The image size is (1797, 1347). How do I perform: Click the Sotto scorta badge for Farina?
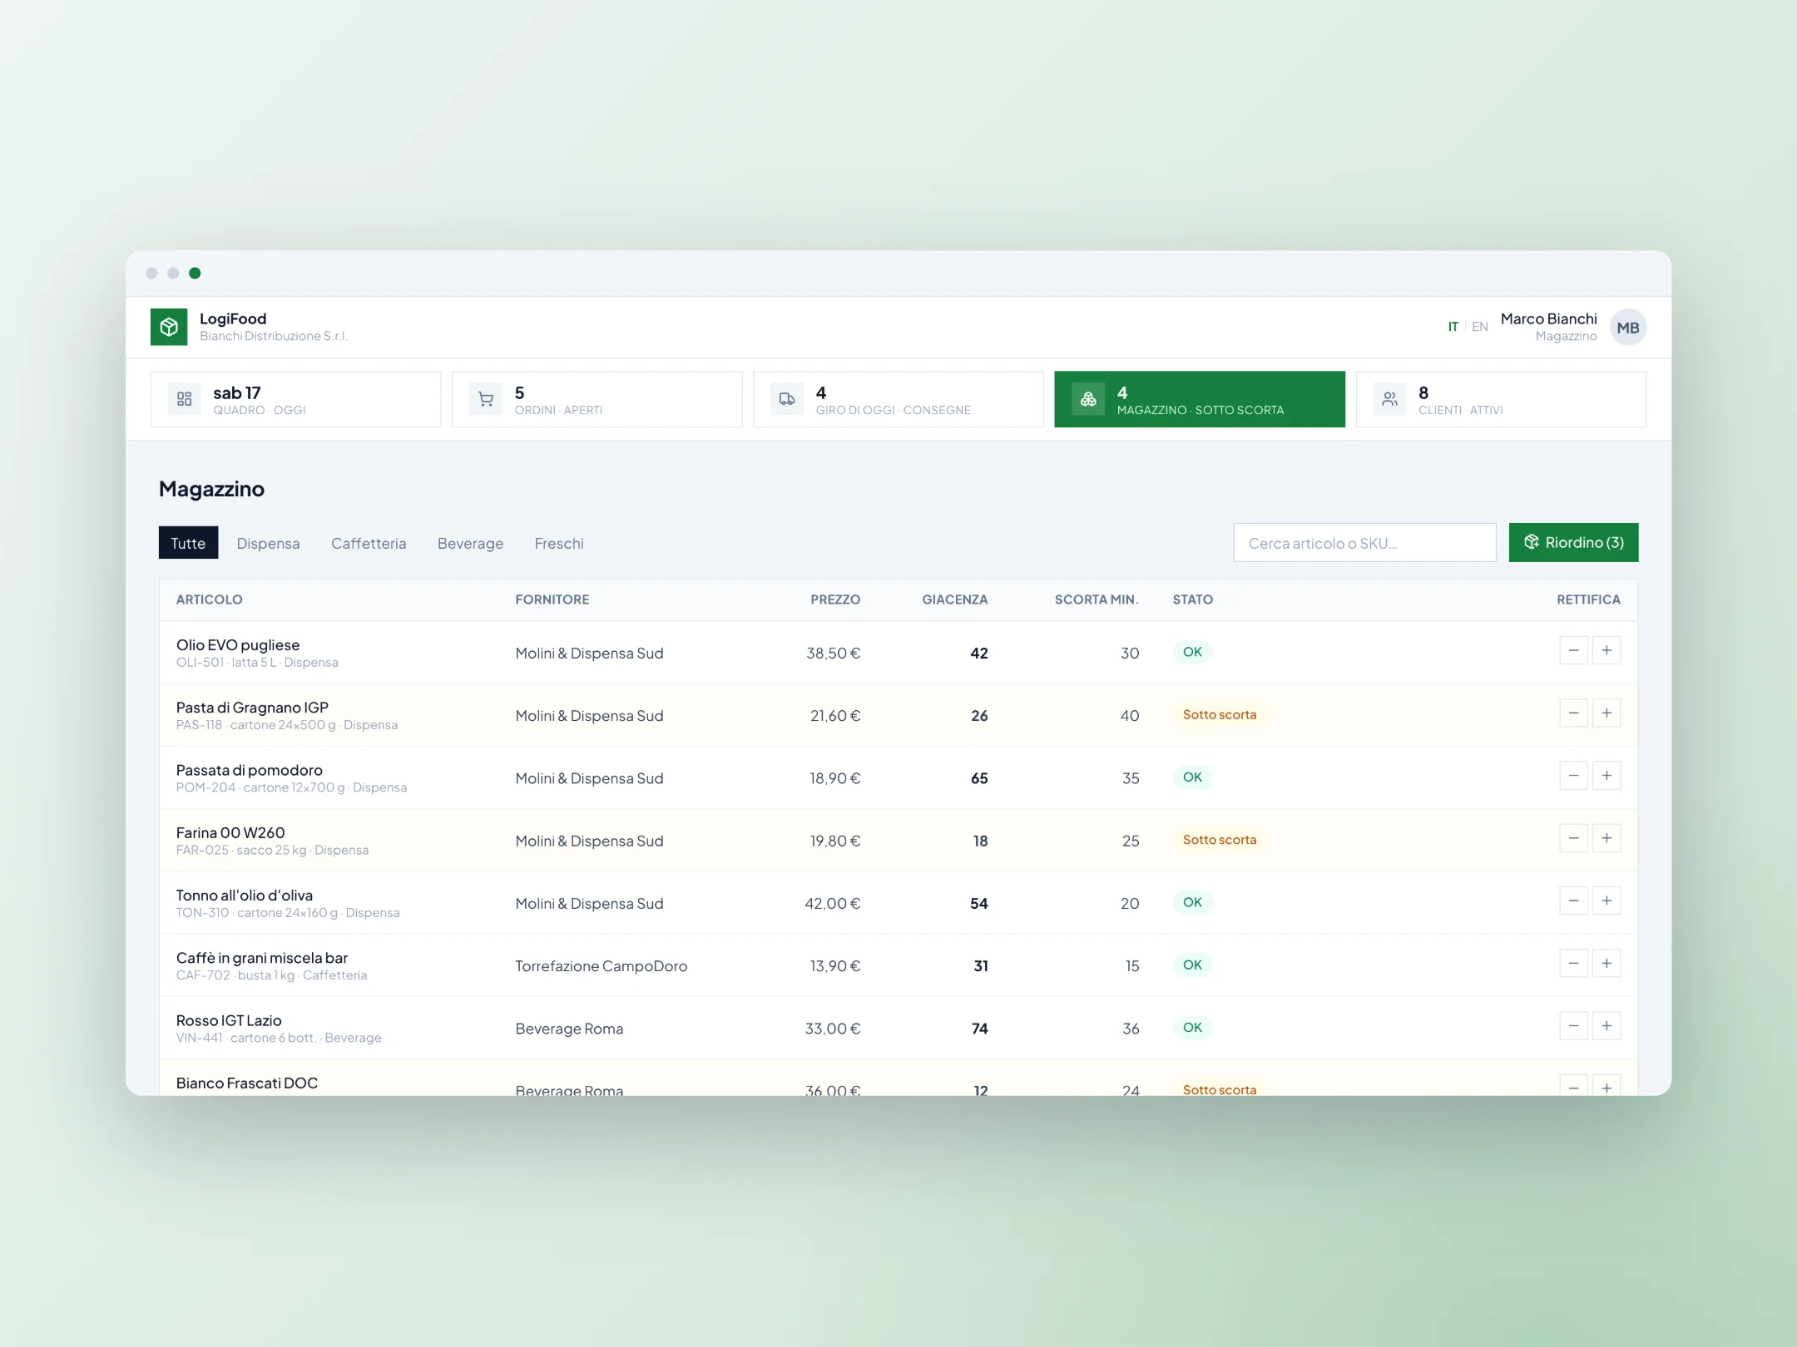coord(1220,840)
